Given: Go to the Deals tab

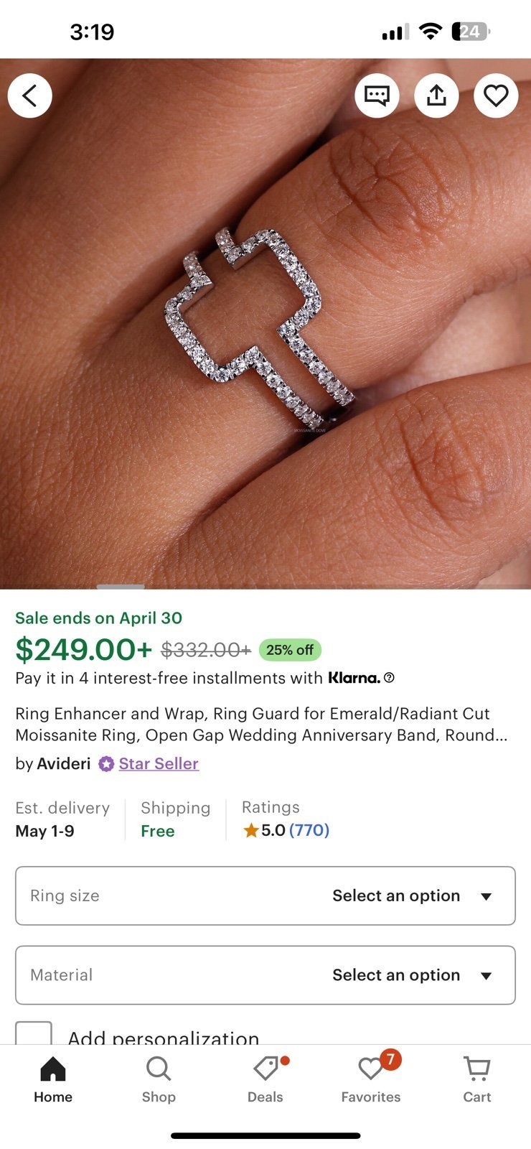Looking at the screenshot, I should (265, 1079).
